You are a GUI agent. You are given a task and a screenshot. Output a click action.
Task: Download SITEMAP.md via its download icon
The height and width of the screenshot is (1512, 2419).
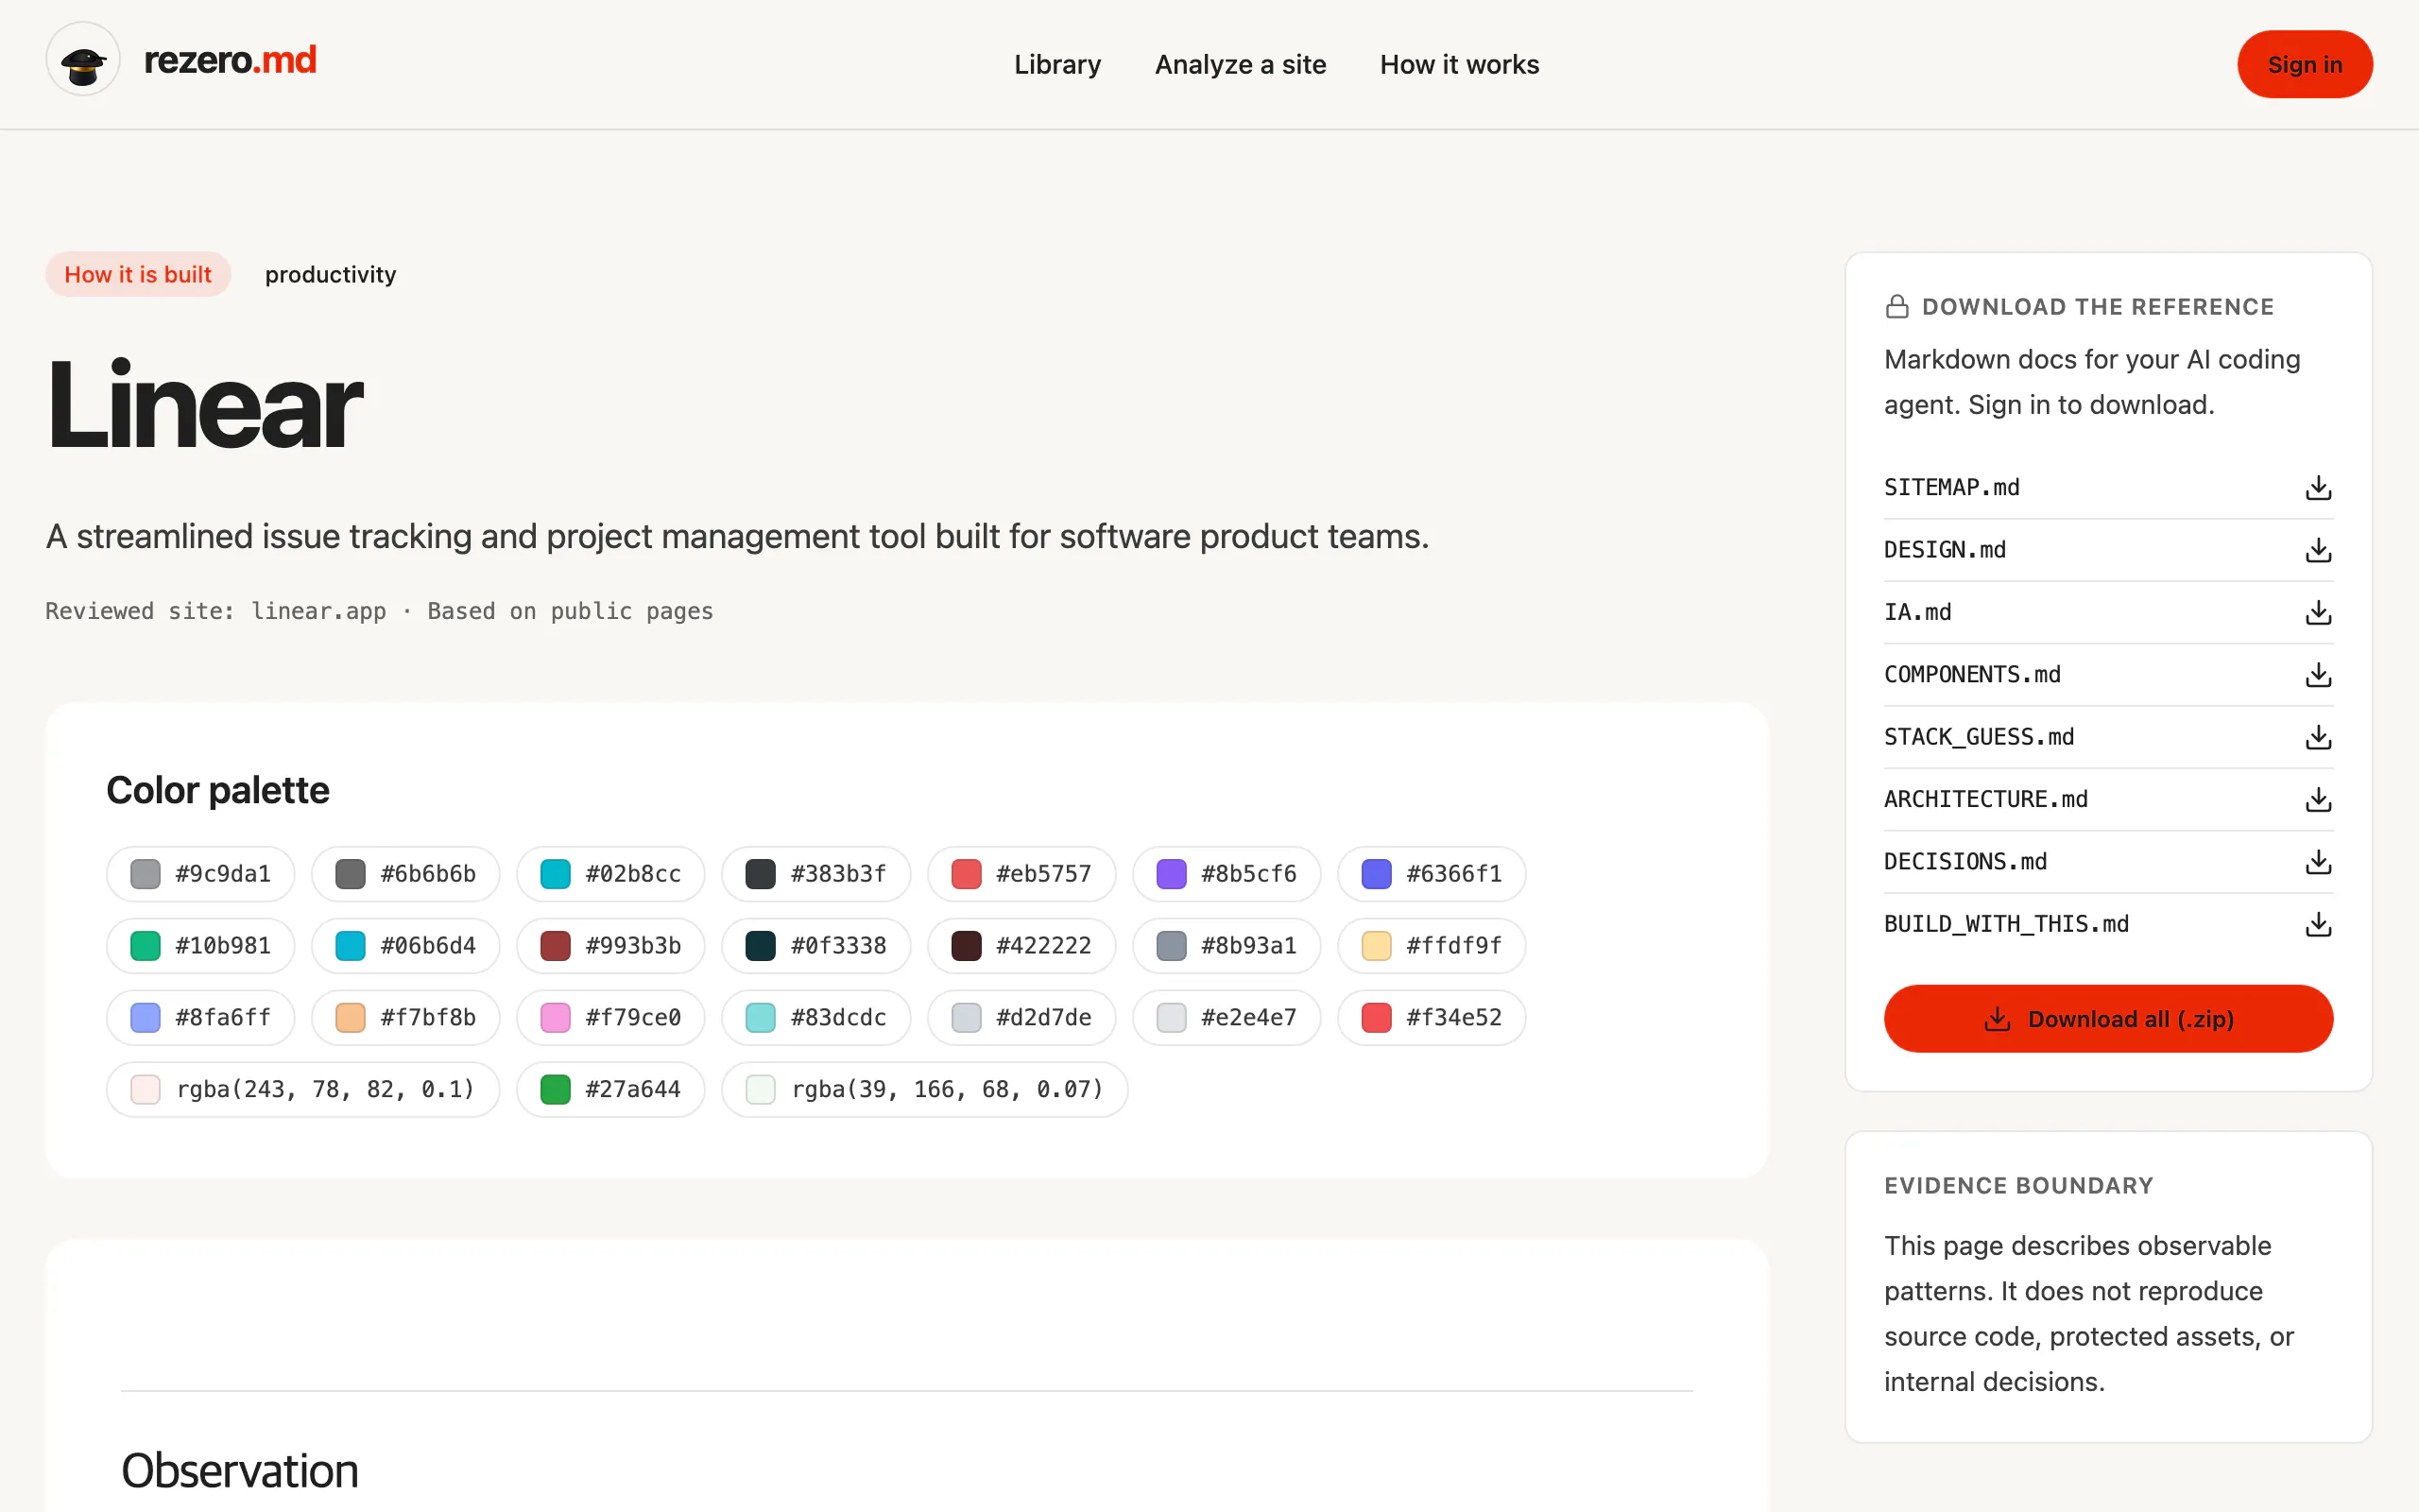pos(2318,488)
